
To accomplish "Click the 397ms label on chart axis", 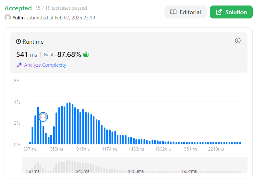I will (x=30, y=149).
